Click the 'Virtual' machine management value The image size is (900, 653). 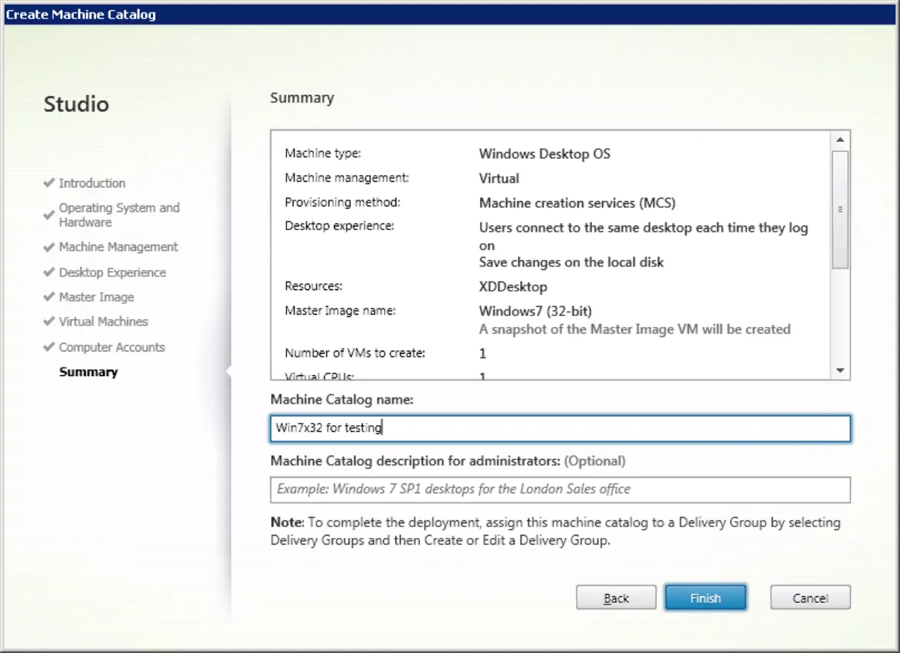(x=499, y=178)
